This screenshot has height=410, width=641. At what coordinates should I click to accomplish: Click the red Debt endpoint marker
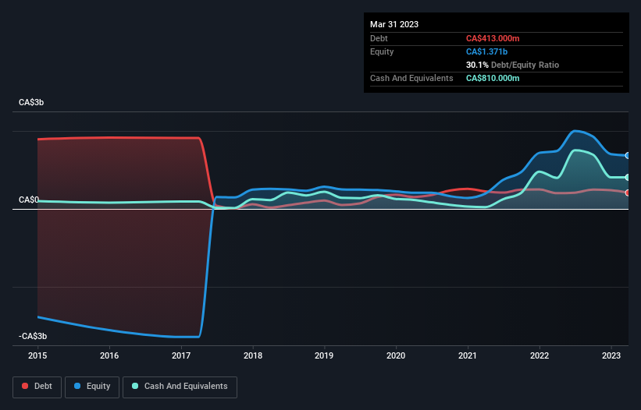[x=628, y=193]
